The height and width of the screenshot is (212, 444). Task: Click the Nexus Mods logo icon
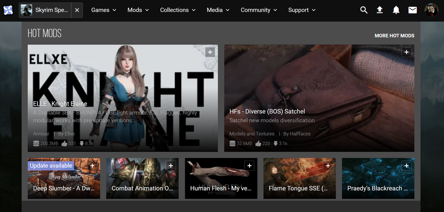click(x=8, y=10)
